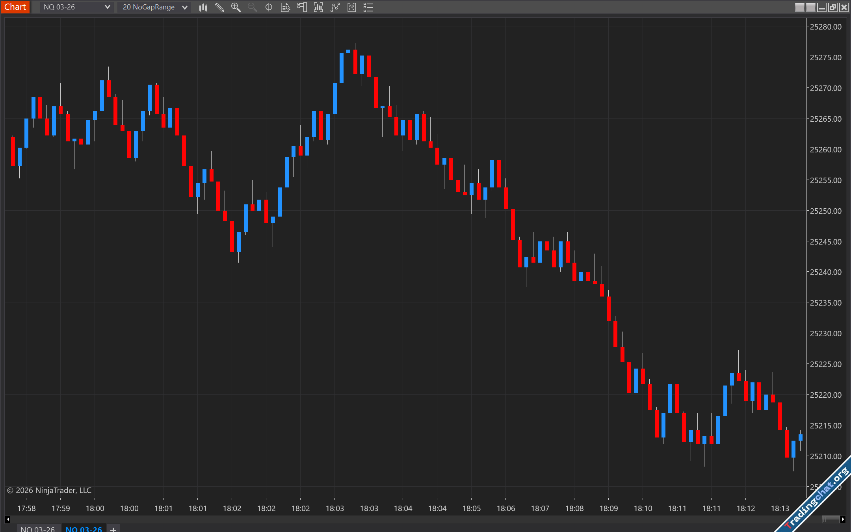Click the orange Chart title button
Viewport: 851px width, 532px height.
[15, 7]
